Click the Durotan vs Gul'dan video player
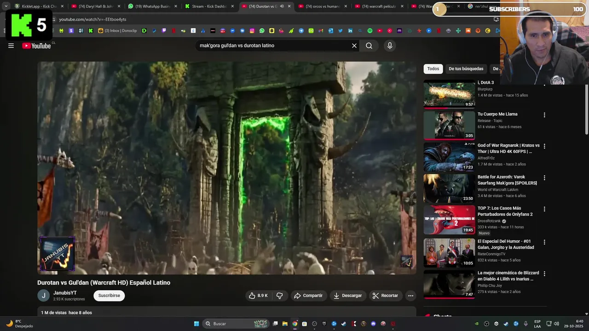589x331 pixels. click(x=227, y=168)
